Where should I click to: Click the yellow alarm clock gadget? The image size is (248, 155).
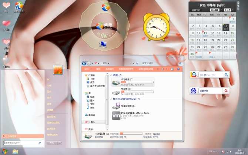tap(157, 27)
